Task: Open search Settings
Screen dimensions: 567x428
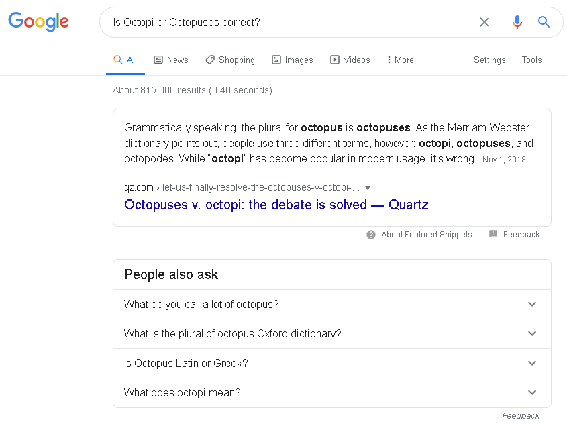Action: 489,60
